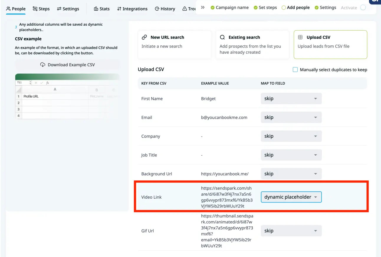Viewport: 381px width, 257px height.
Task: Click the example value Bridget
Action: point(208,98)
